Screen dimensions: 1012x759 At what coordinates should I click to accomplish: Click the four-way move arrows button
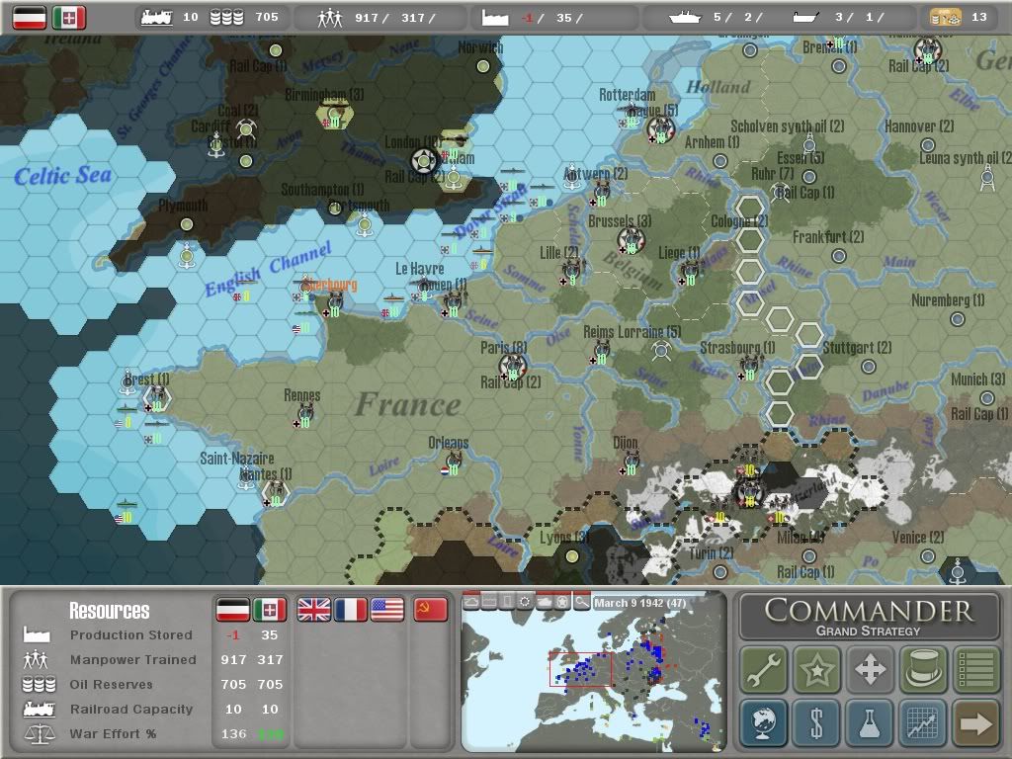click(870, 669)
